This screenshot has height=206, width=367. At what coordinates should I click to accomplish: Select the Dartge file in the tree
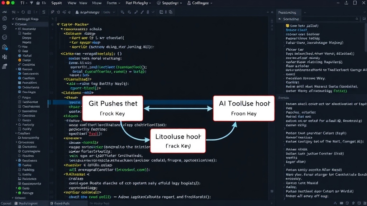(27, 60)
